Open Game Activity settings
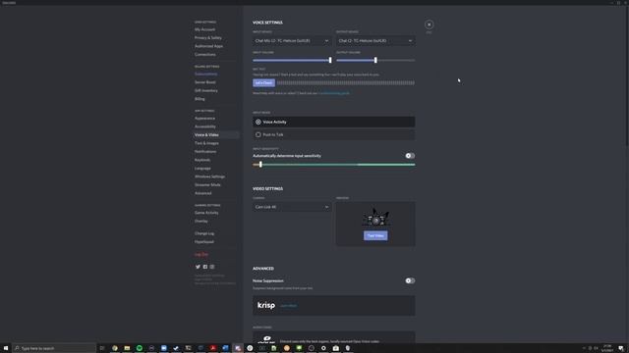 [206, 213]
